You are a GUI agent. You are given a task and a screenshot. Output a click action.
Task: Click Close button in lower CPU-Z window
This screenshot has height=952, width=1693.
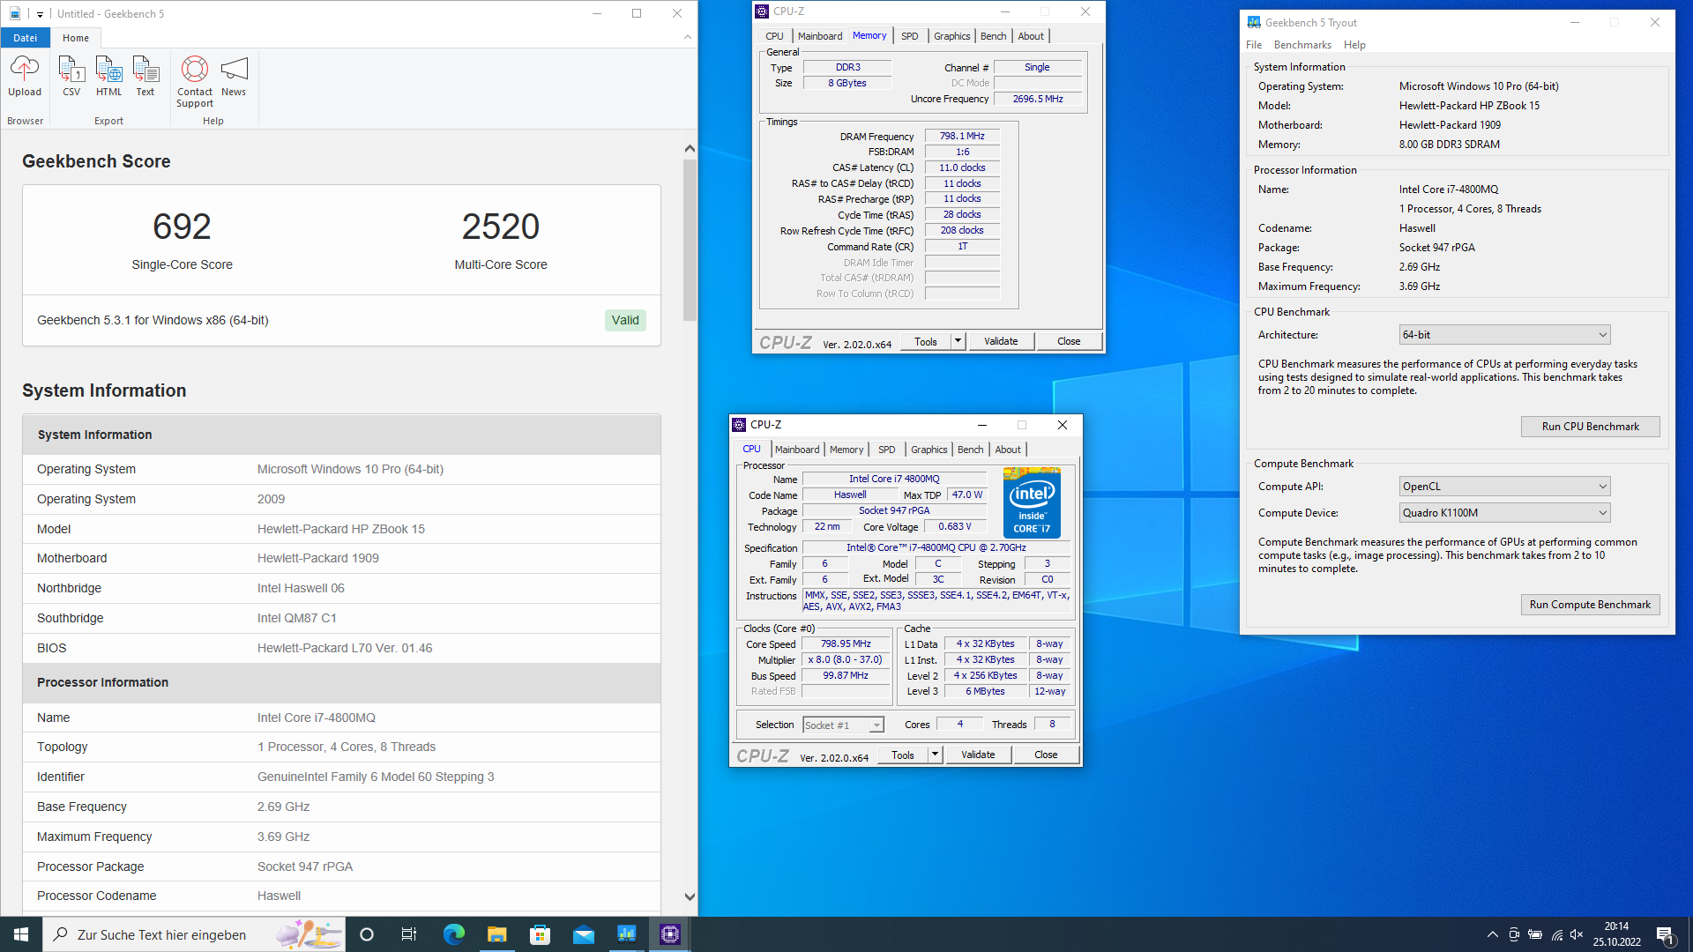coord(1046,755)
